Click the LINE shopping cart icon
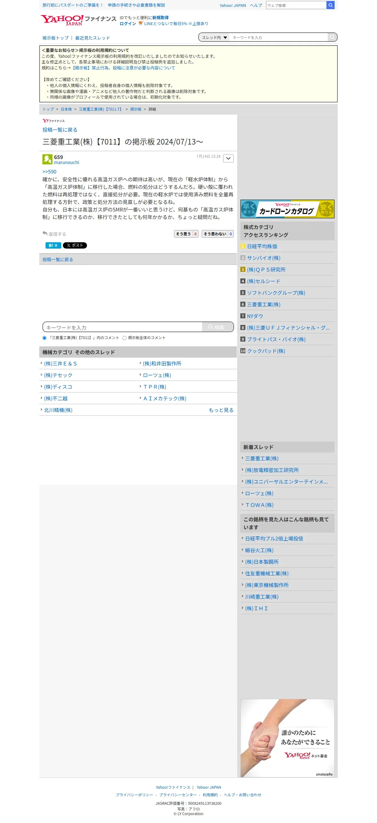The width and height of the screenshot is (377, 823). click(x=140, y=23)
